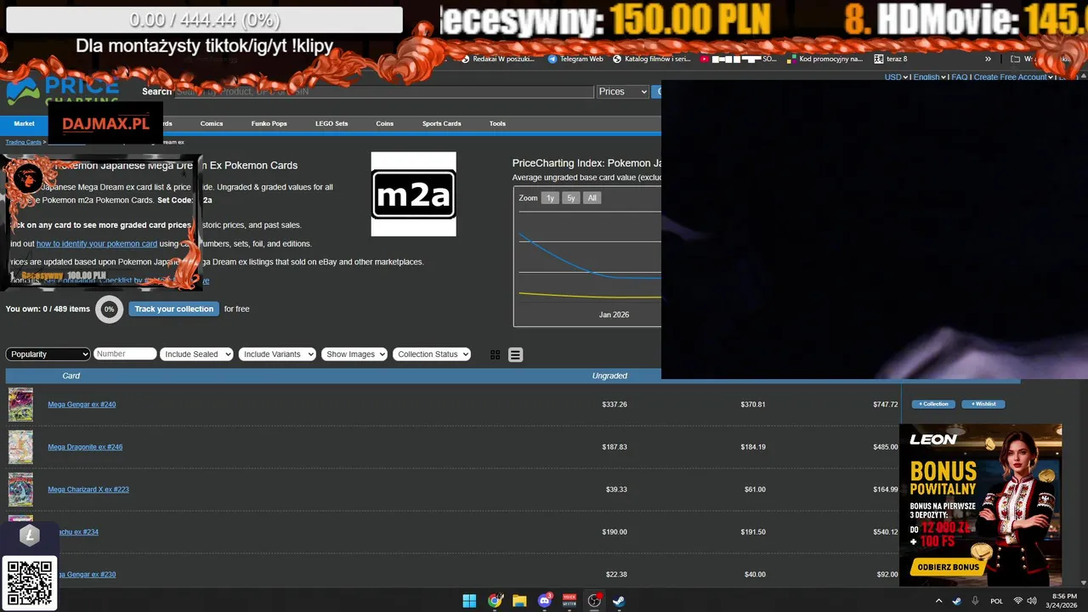Click ODBIERZ BONUS on Leon ad
1088x612 pixels.
947,567
